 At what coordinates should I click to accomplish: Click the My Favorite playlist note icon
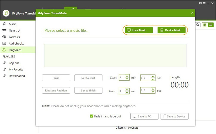5,69
